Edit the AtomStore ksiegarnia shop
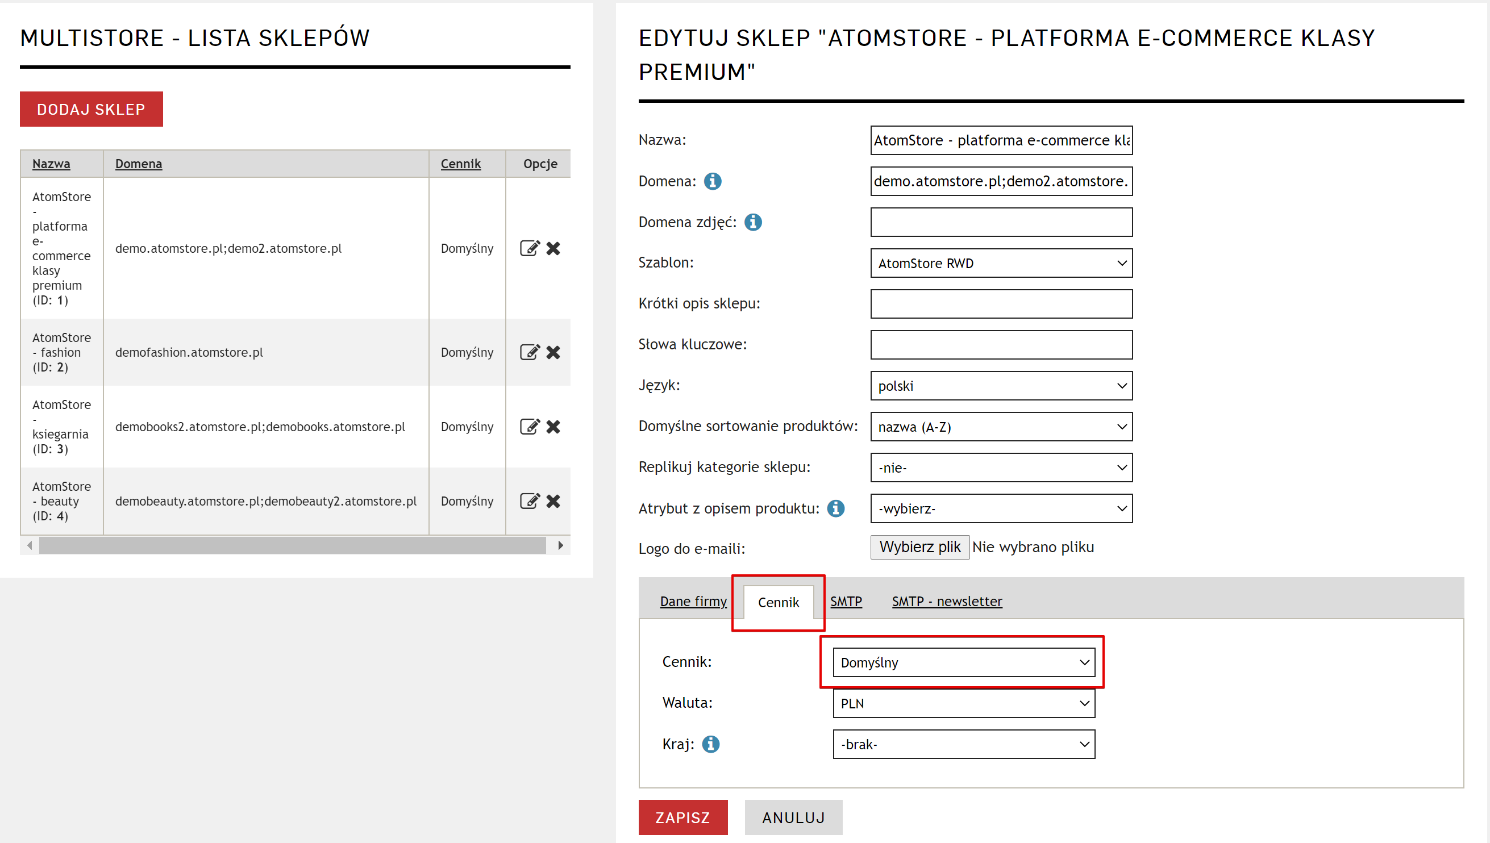Viewport: 1490px width, 843px height. click(x=529, y=427)
